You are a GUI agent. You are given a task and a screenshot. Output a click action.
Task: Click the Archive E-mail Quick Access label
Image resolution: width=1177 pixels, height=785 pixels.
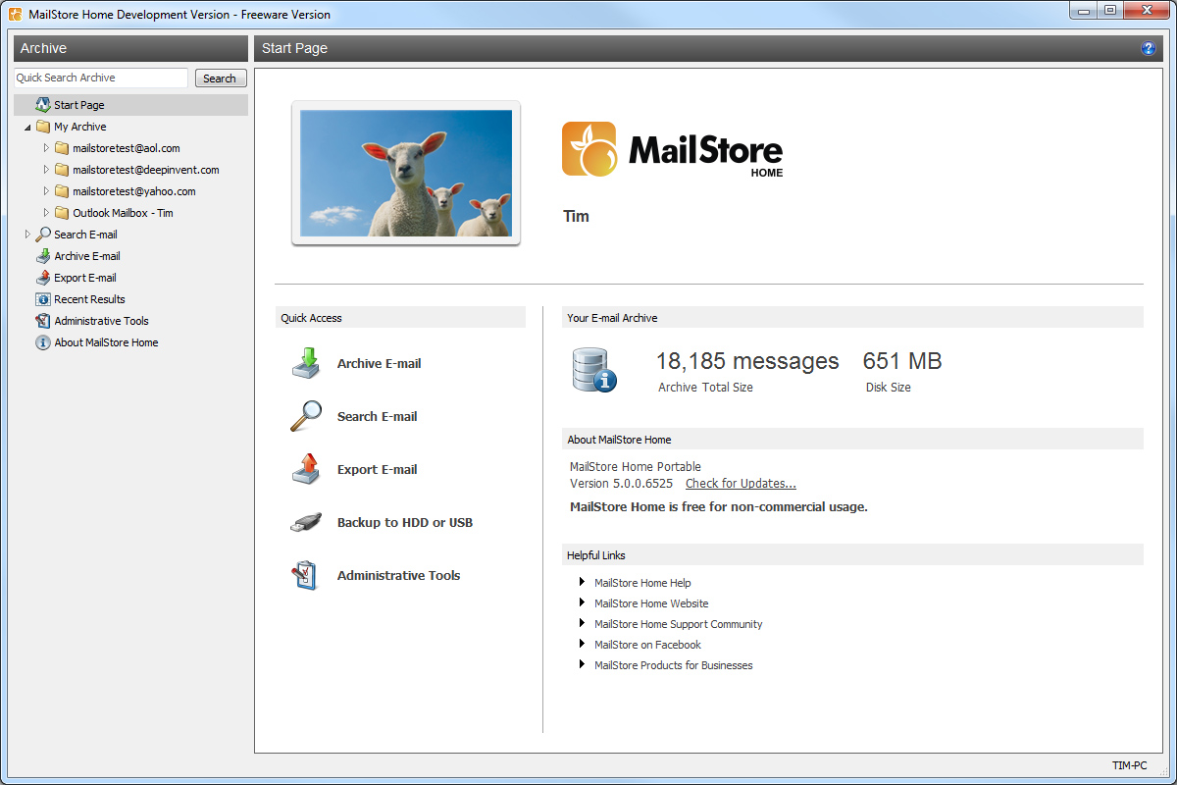click(379, 363)
